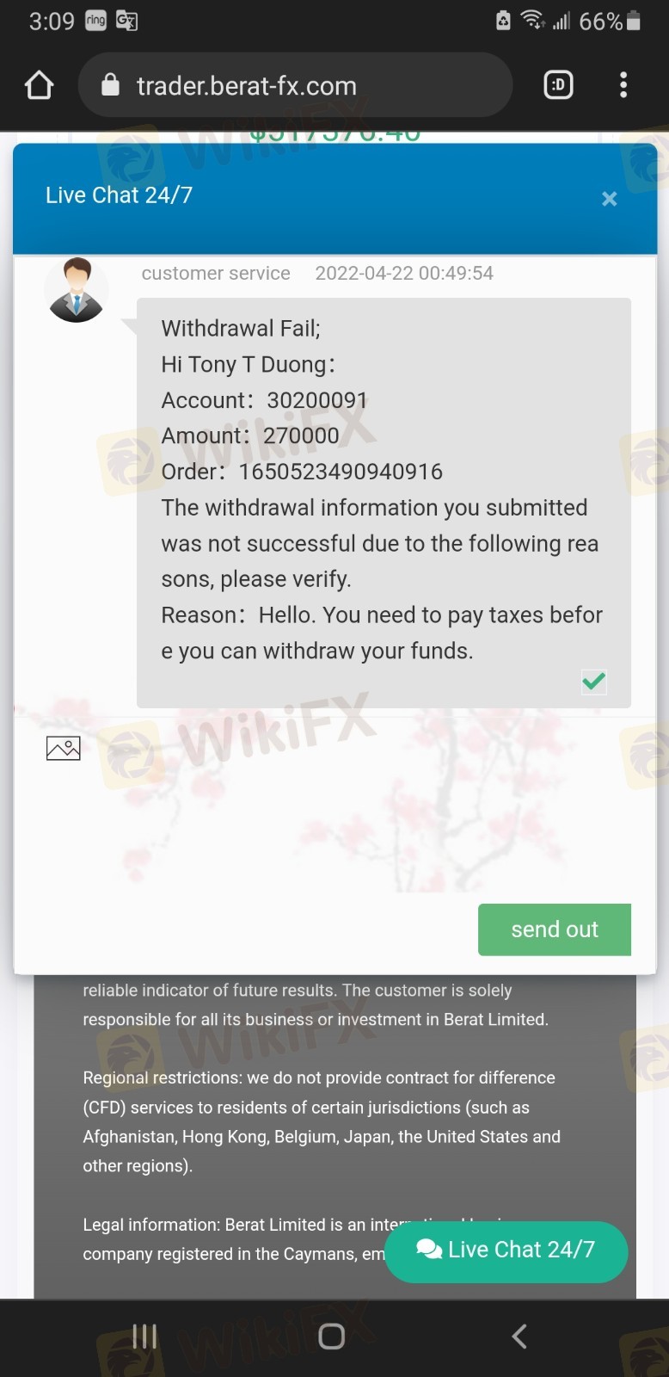Image resolution: width=669 pixels, height=1377 pixels.
Task: Click the customer service avatar
Action: [77, 290]
